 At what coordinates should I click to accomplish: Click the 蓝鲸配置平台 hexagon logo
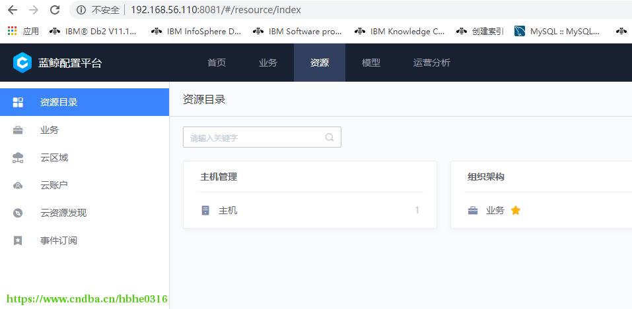tap(22, 63)
